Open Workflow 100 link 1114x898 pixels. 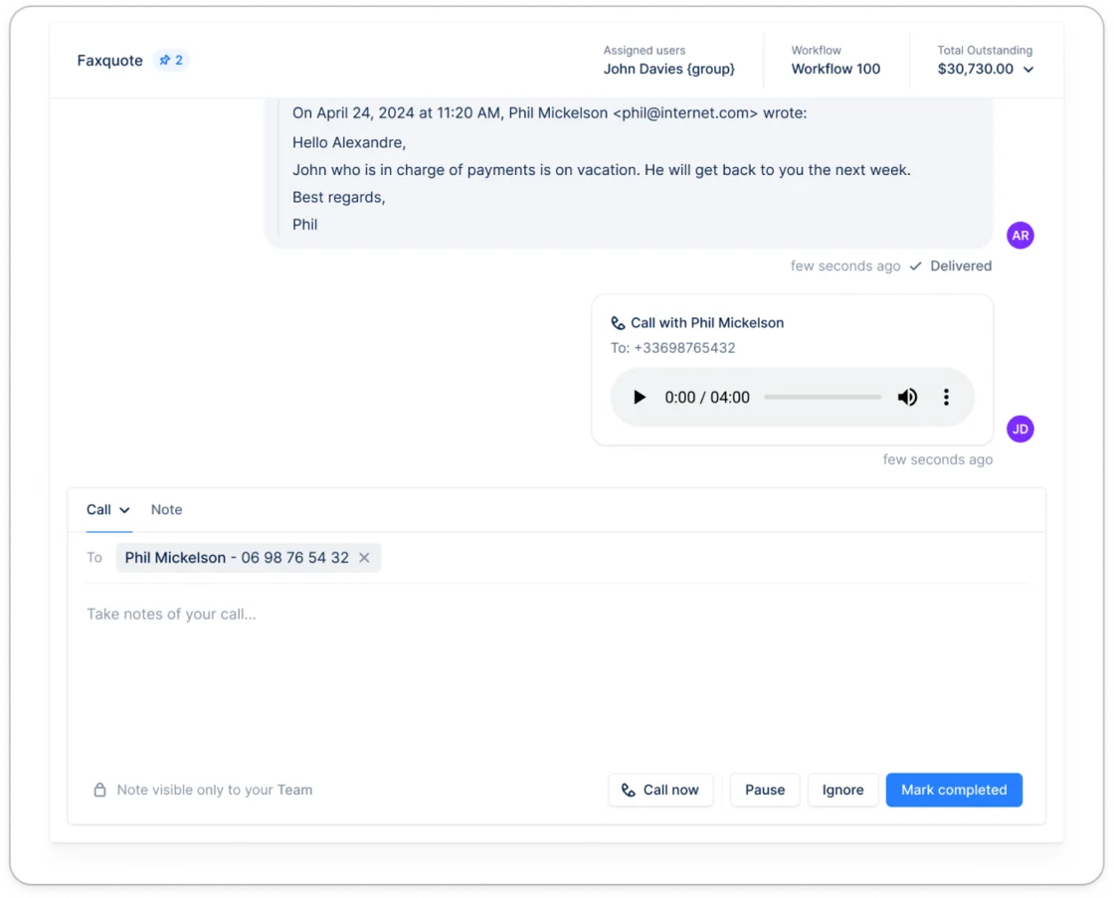tap(835, 69)
